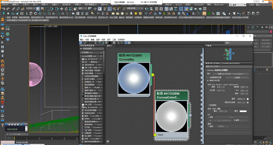Click the question mark icon in left sidebar

[x=2, y=125]
